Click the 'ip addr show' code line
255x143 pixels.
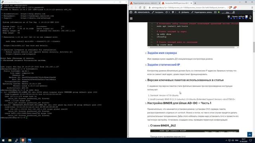click(164, 34)
